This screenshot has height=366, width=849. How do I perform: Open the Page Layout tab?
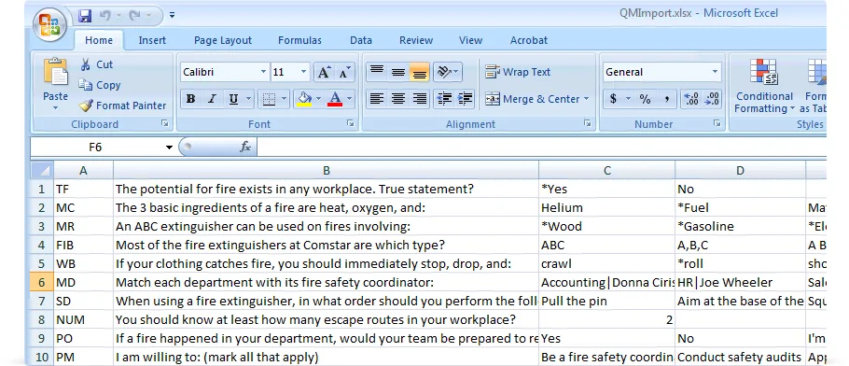click(x=223, y=40)
